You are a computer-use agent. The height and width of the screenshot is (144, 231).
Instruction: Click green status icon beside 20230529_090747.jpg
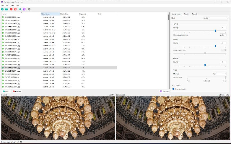3,68
